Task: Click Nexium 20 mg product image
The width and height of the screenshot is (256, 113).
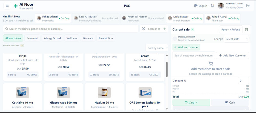Action: 104,92
